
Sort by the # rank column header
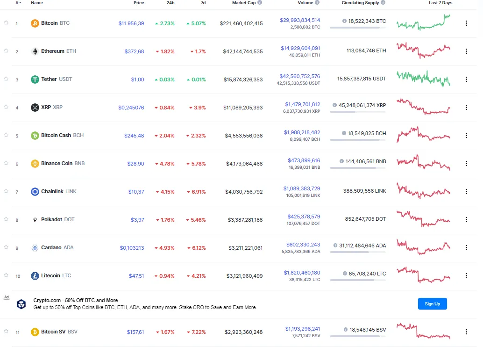point(19,3)
